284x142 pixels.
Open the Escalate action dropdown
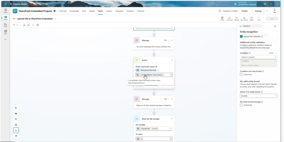pos(258,96)
